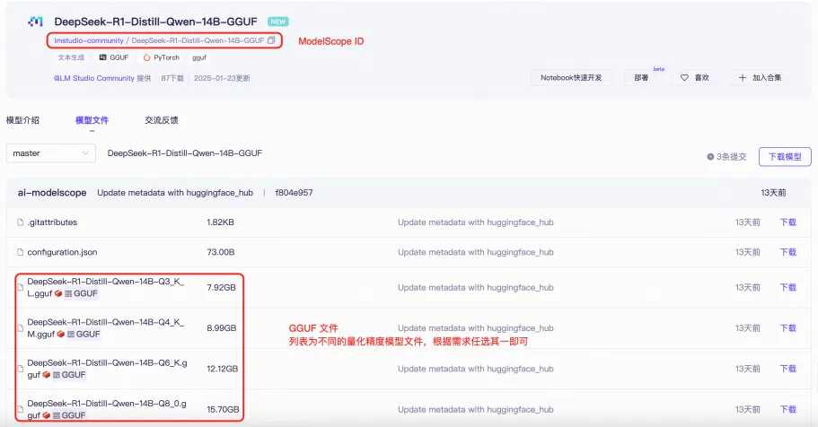This screenshot has width=818, height=427.
Task: Click the file icon of Q8_0.gguf row
Action: [x=21, y=410]
